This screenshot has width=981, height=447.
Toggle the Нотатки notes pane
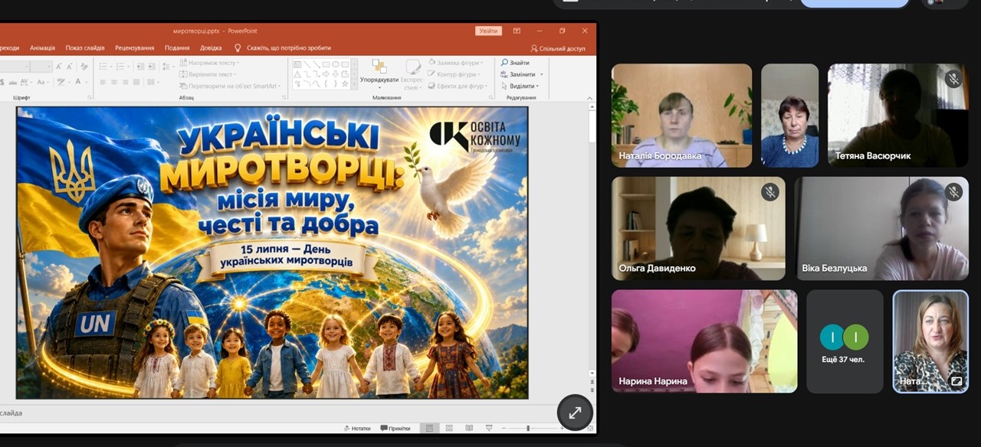point(357,428)
